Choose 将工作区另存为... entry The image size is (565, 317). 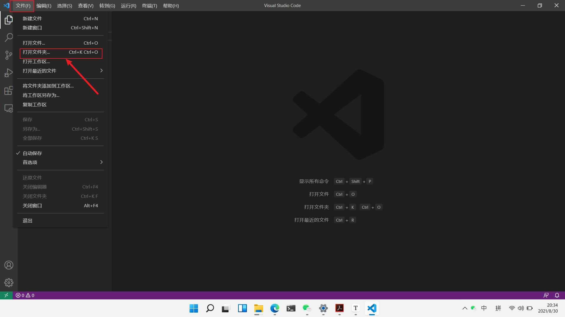point(60,95)
